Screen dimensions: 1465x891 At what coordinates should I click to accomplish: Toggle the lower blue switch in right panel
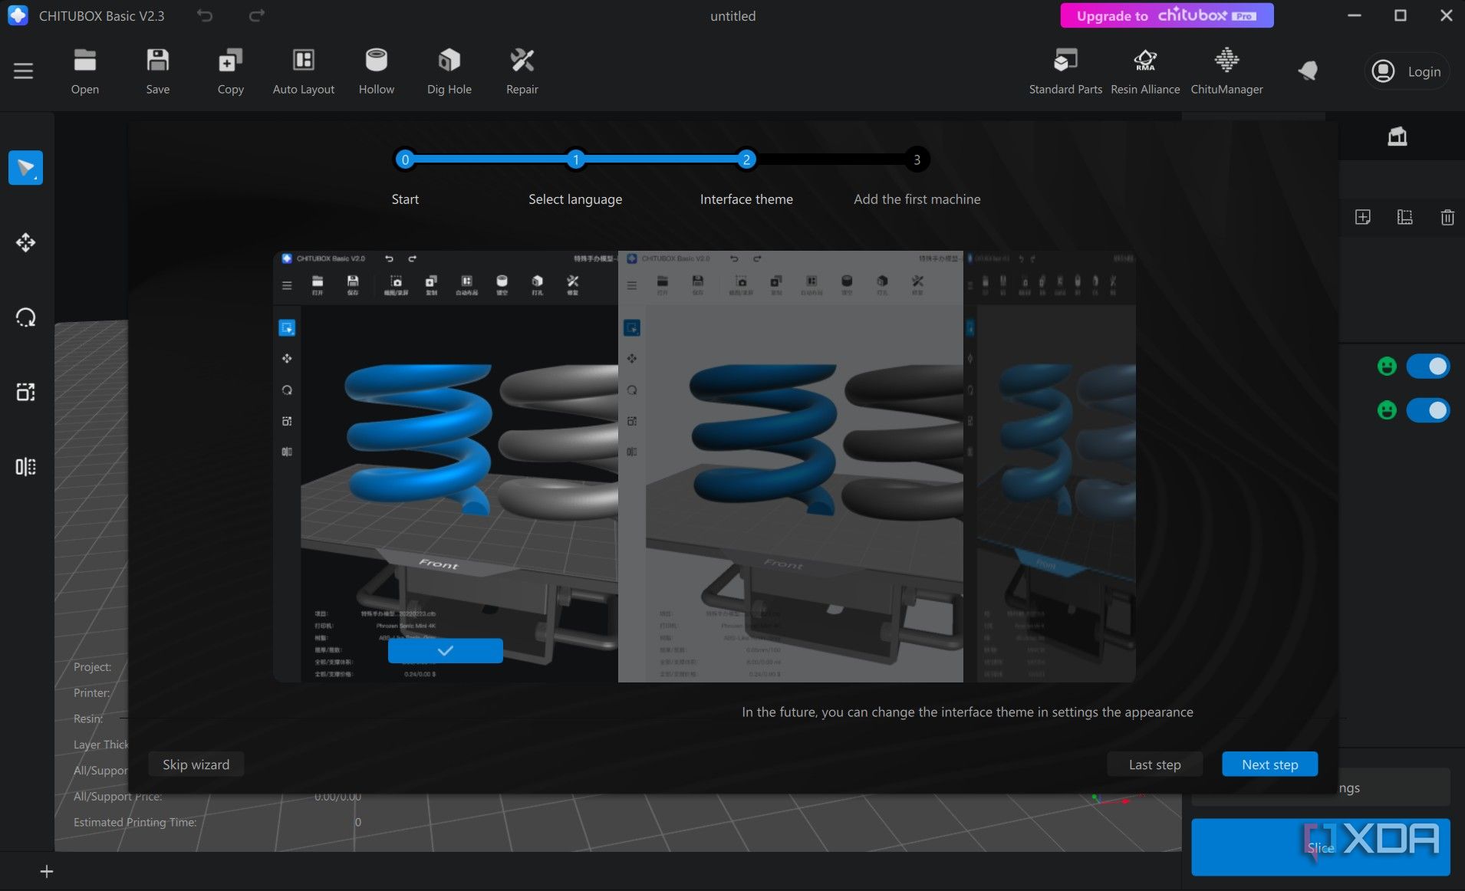click(x=1428, y=410)
